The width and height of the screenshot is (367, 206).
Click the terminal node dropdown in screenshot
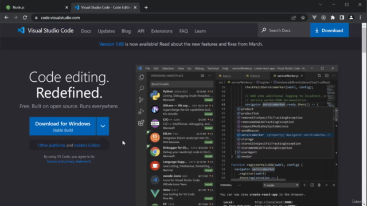click(x=281, y=185)
